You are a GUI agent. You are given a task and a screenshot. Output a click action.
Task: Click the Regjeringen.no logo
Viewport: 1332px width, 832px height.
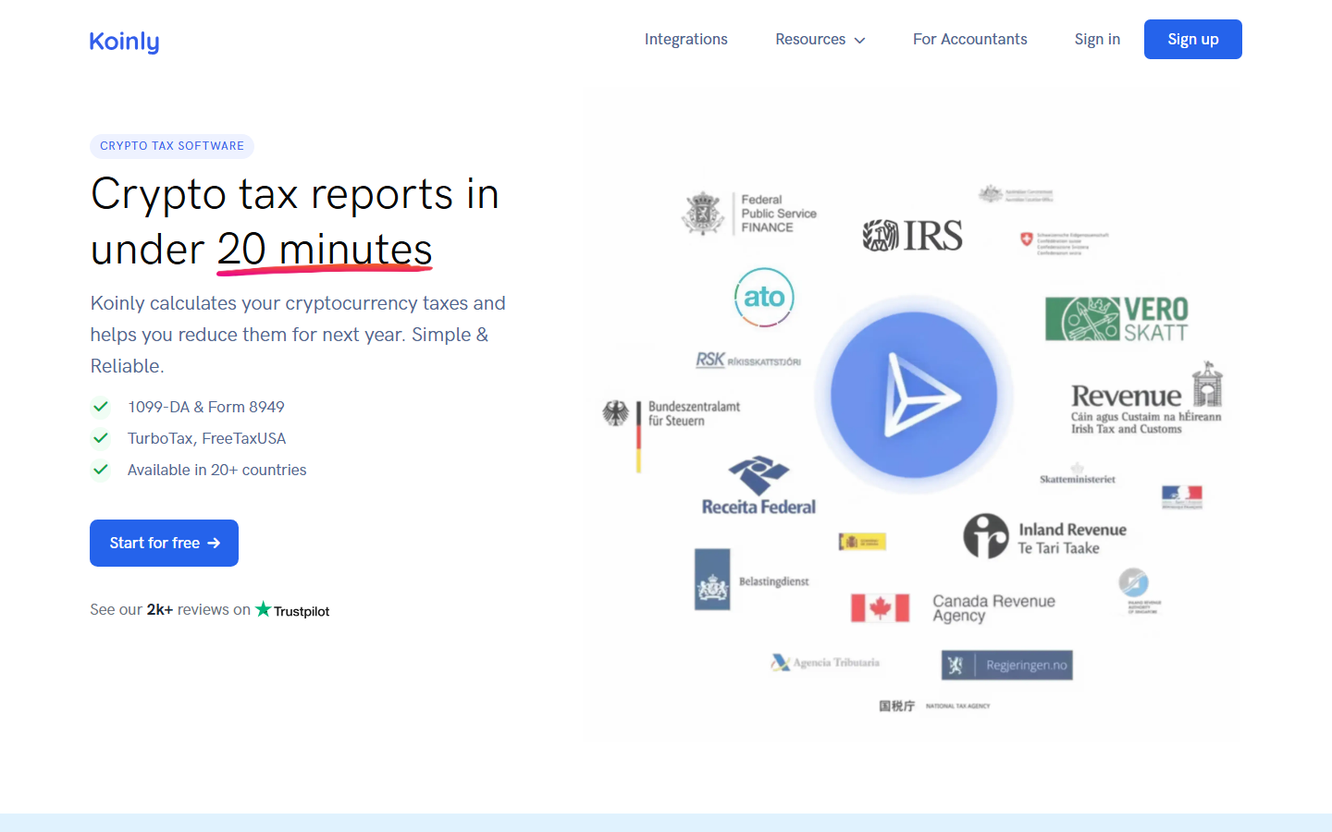pyautogui.click(x=1007, y=665)
